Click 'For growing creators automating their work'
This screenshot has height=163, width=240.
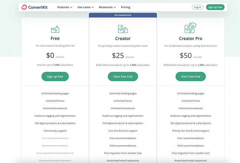[x=123, y=46]
